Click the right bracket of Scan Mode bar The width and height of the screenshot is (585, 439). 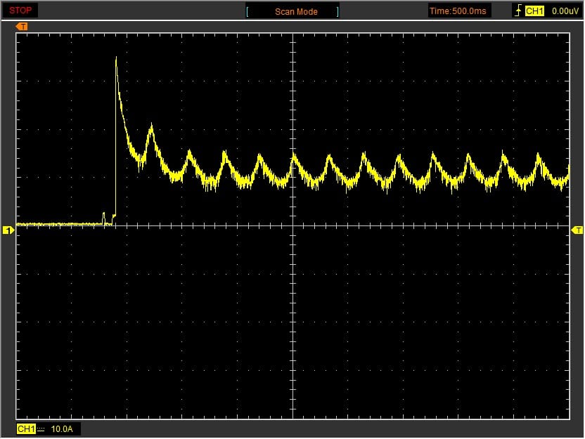pyautogui.click(x=337, y=11)
